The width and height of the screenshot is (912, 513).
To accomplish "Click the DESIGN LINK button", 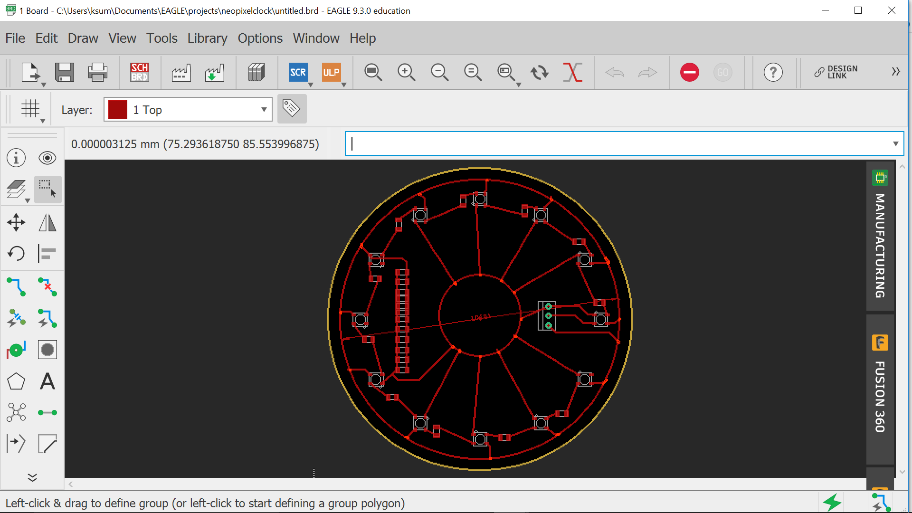I will coord(836,72).
